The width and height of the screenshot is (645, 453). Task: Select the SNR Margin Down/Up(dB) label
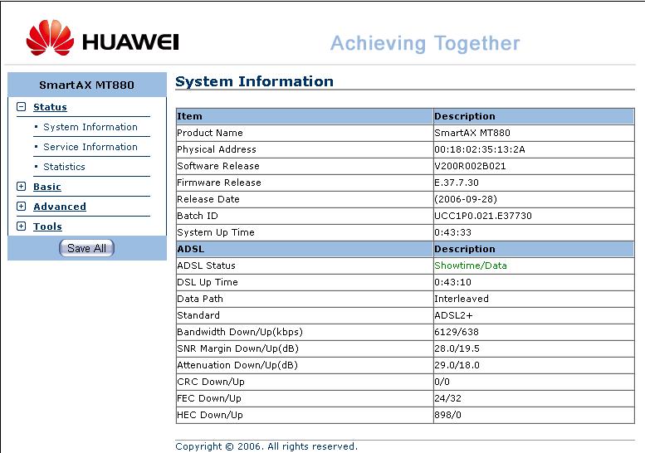(237, 348)
